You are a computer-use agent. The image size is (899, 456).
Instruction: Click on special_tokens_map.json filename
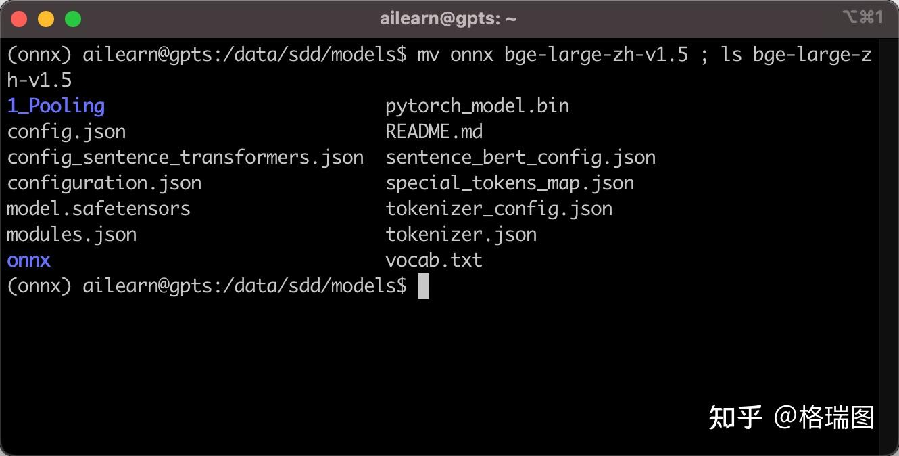(510, 183)
